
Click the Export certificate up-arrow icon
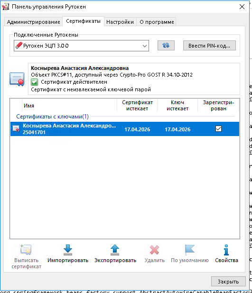(x=115, y=250)
